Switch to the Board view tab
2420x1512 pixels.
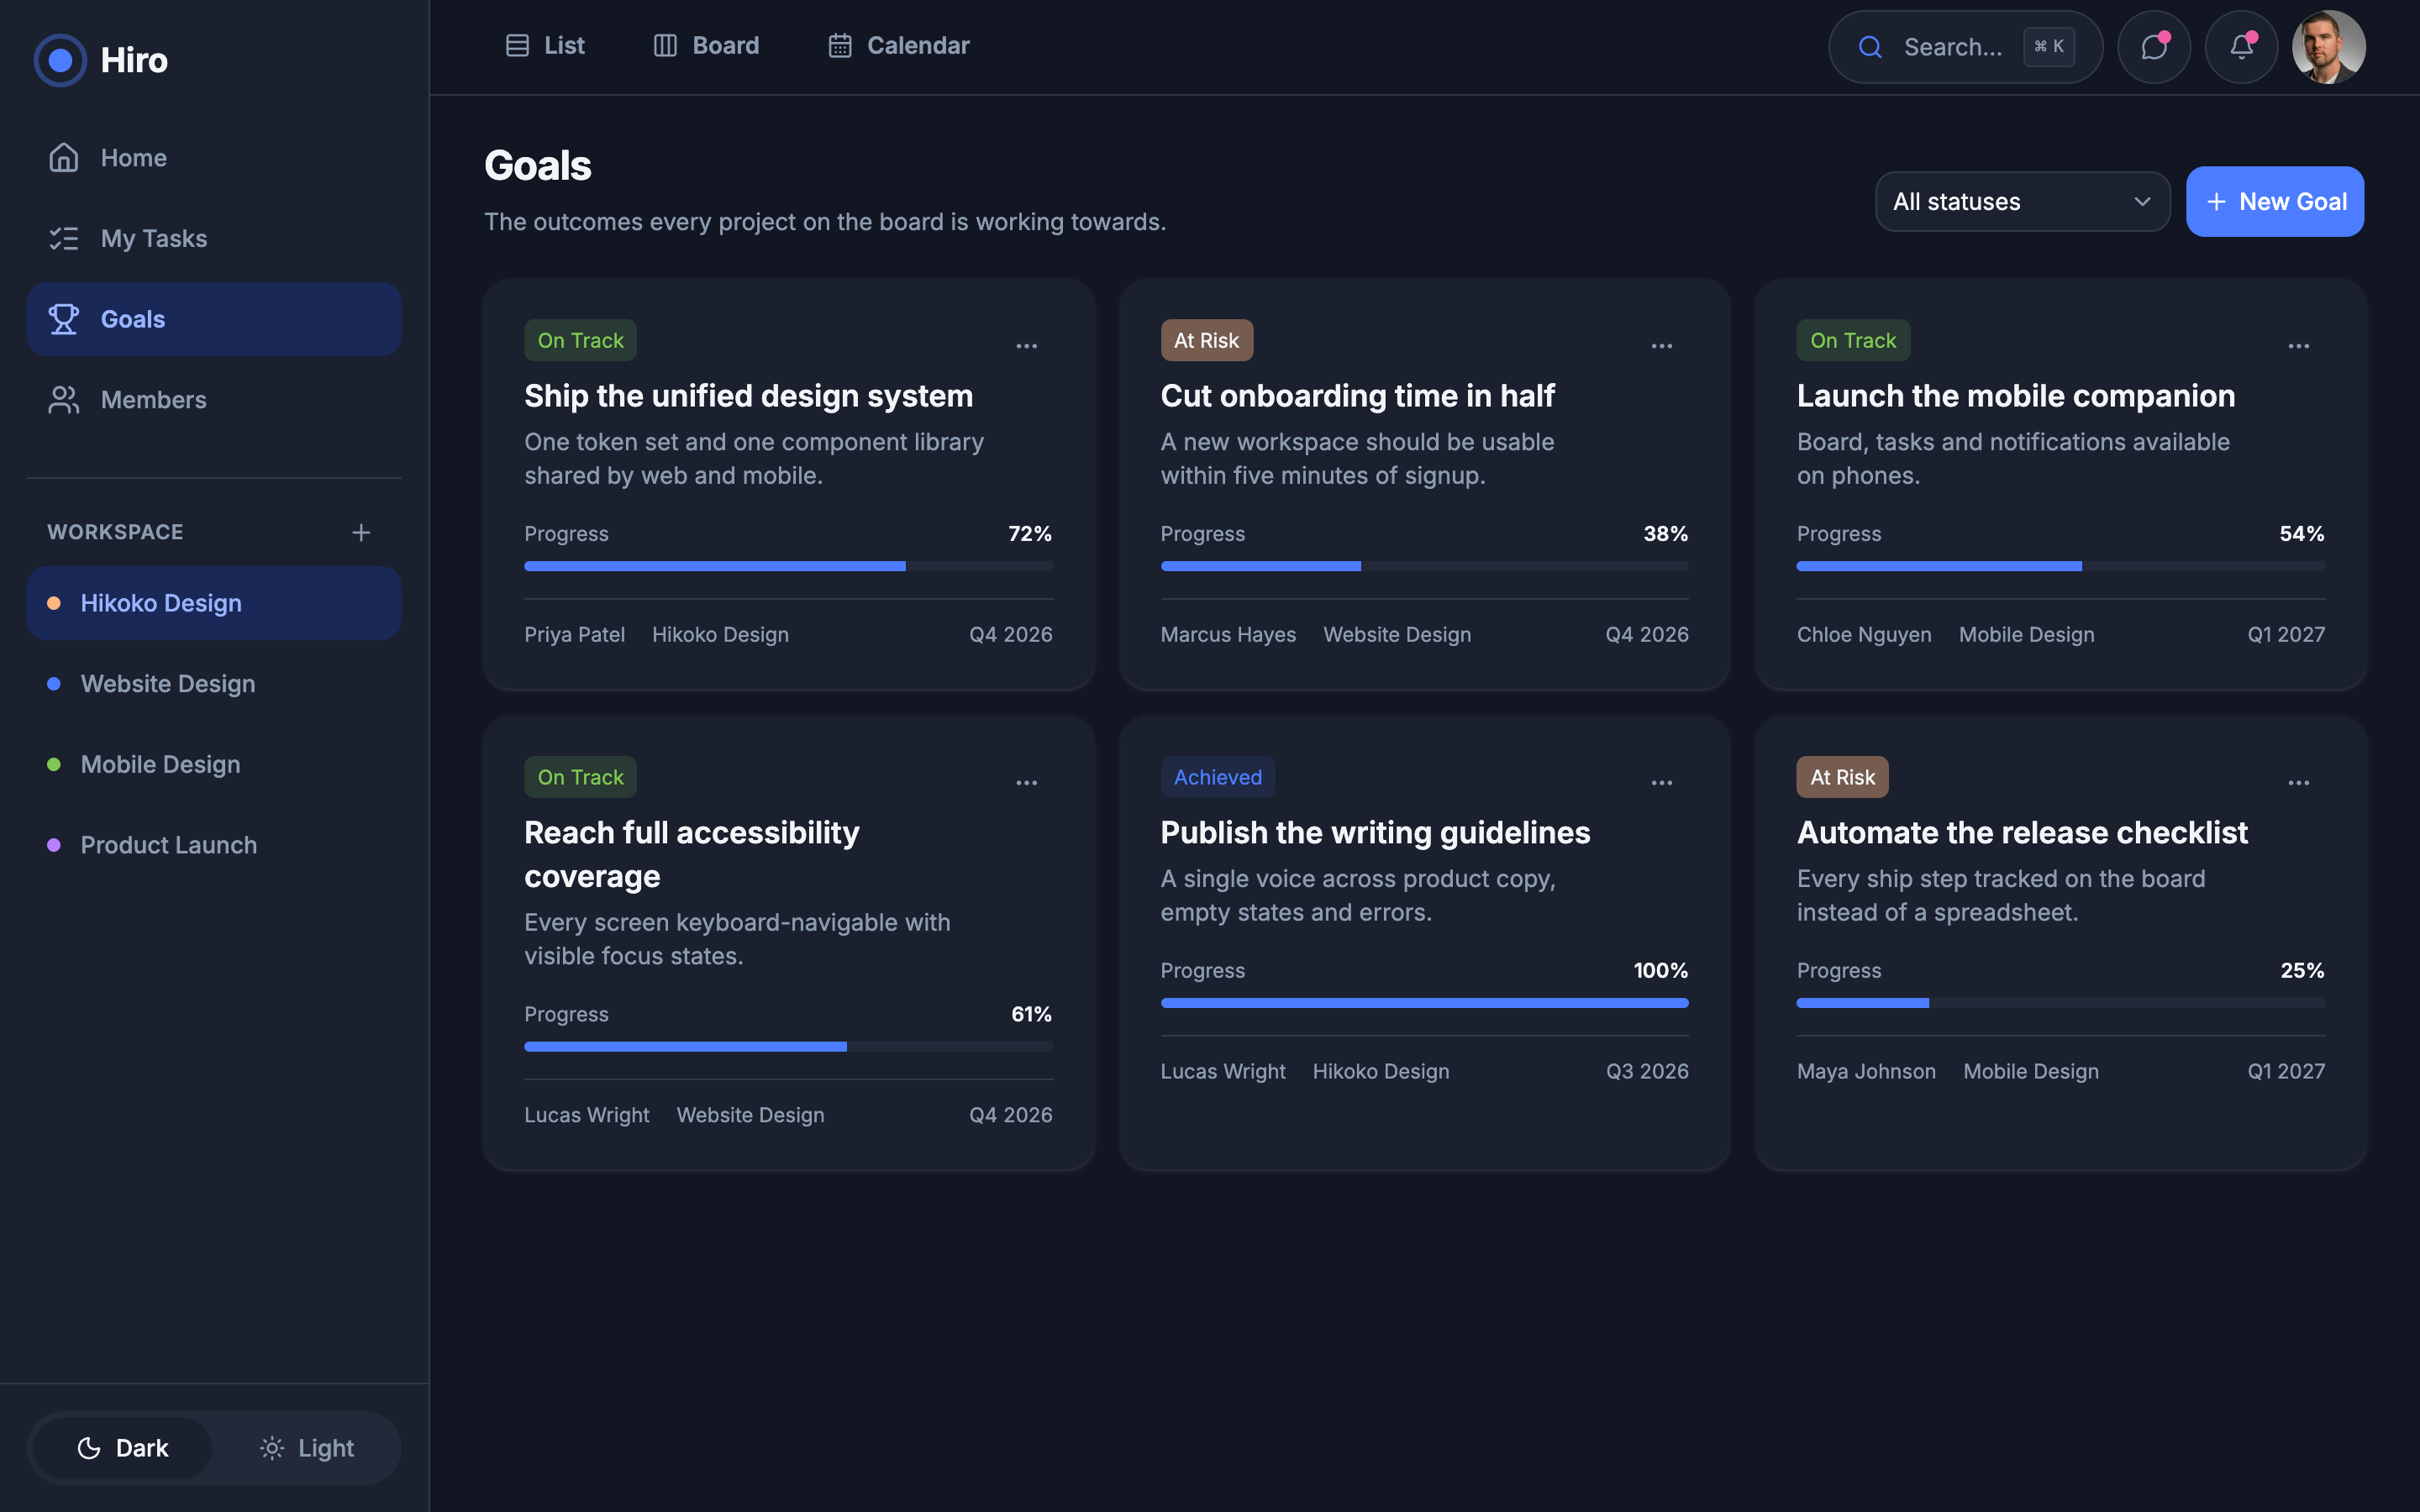tap(706, 46)
